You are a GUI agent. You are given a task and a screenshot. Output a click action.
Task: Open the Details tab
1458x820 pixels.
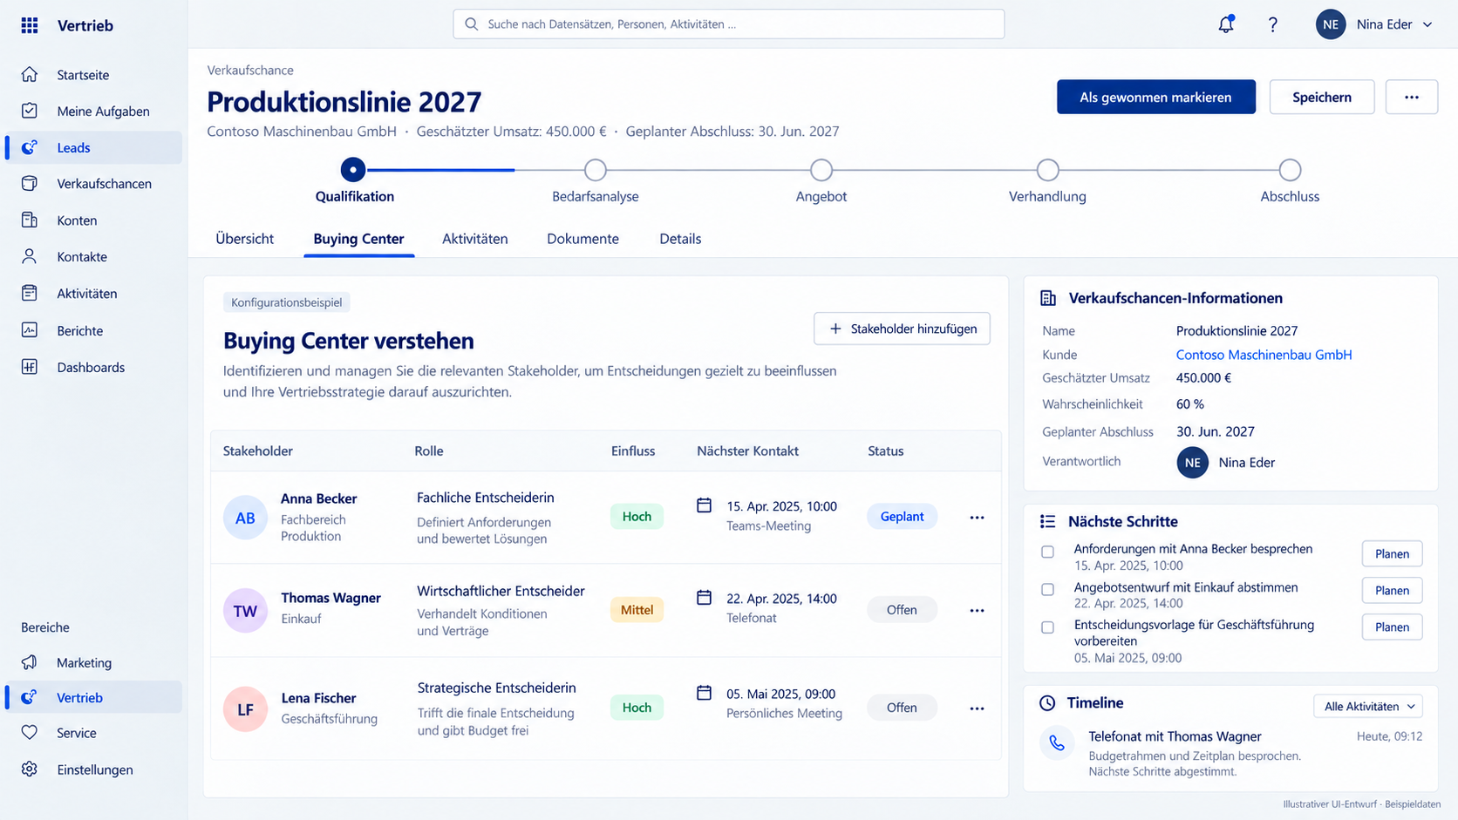pyautogui.click(x=680, y=239)
